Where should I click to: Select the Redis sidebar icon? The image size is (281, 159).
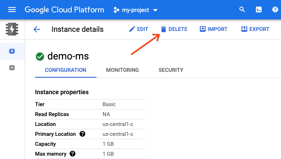(12, 51)
